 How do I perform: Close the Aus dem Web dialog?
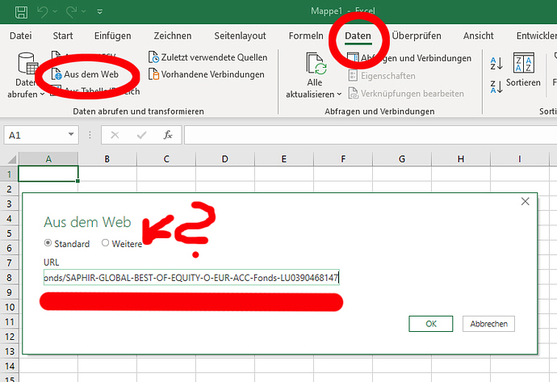(x=525, y=201)
